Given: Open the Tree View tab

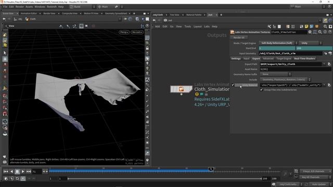Looking at the screenshot, I should pos(174,15).
